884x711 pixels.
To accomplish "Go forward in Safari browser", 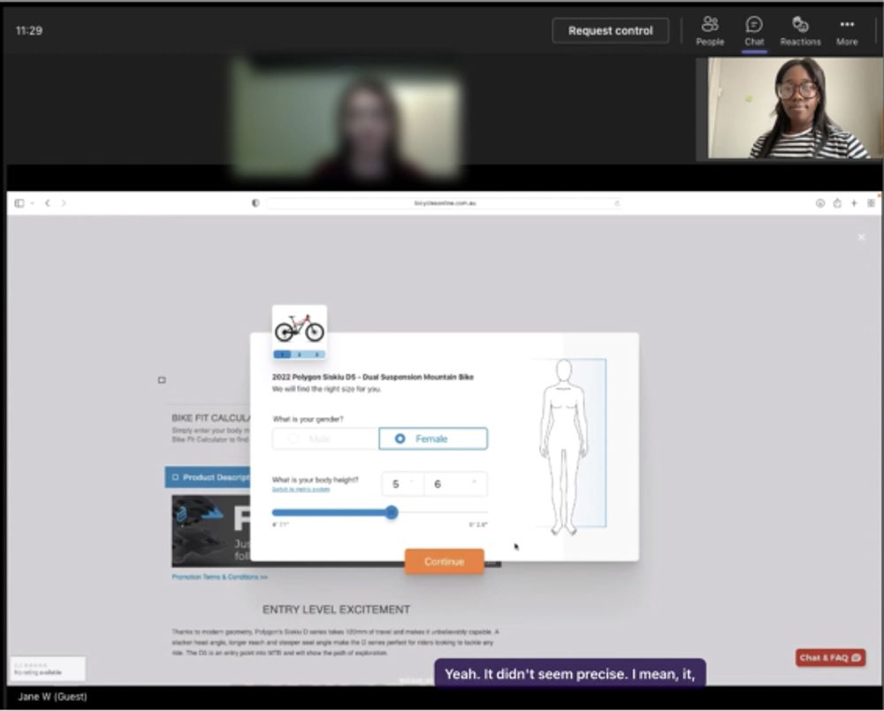I will point(64,203).
